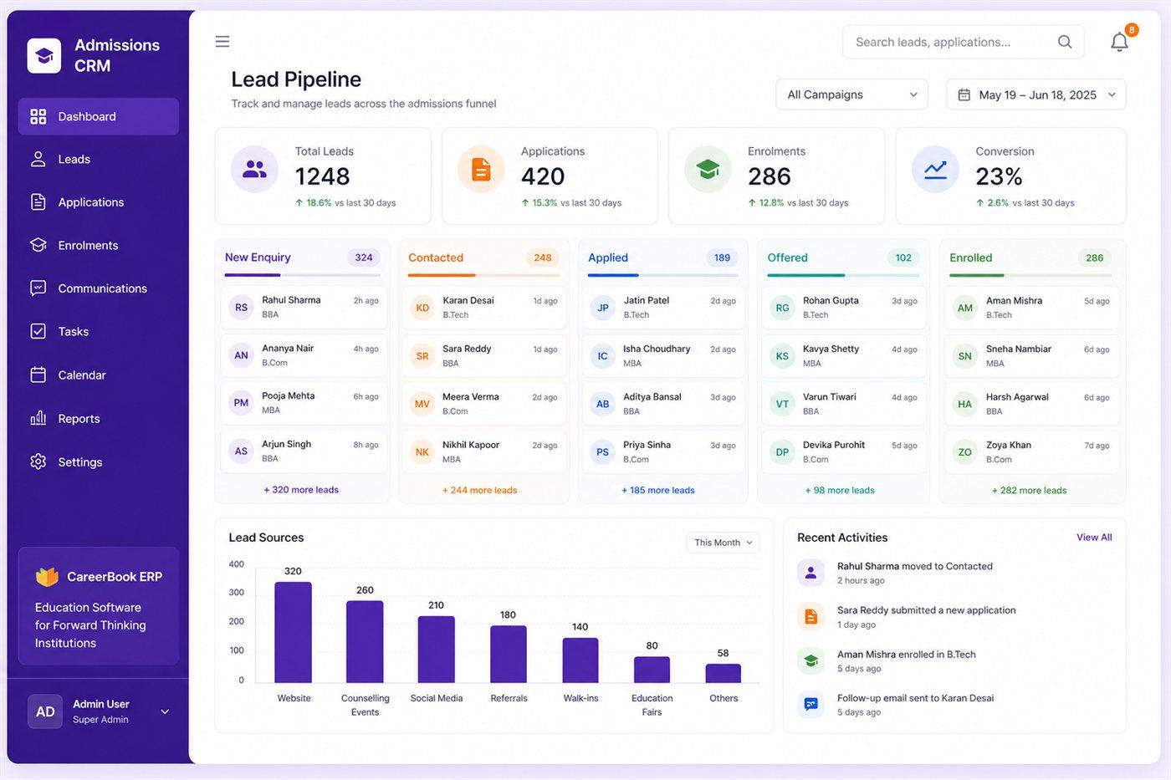
Task: Click the RS avatar for Rahul Sharma
Action: click(241, 308)
